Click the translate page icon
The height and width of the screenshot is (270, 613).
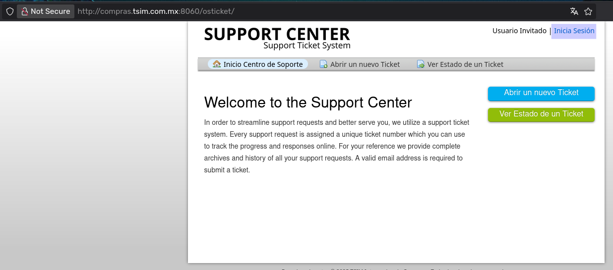click(574, 11)
